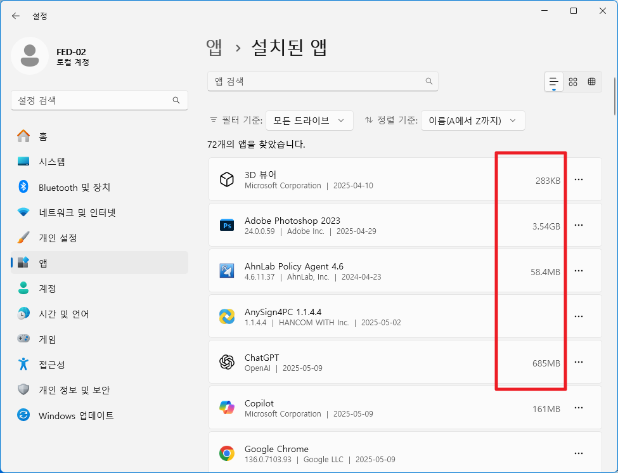Click the AnySign4PC app icon

[227, 316]
